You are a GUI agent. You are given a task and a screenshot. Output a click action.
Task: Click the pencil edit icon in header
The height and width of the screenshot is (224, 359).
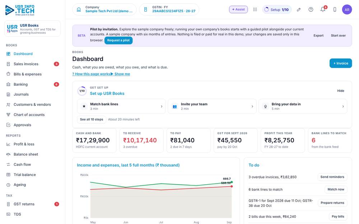[x=299, y=9]
